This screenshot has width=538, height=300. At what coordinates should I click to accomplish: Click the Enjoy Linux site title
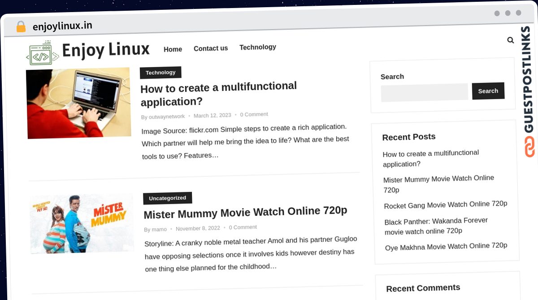click(x=106, y=50)
